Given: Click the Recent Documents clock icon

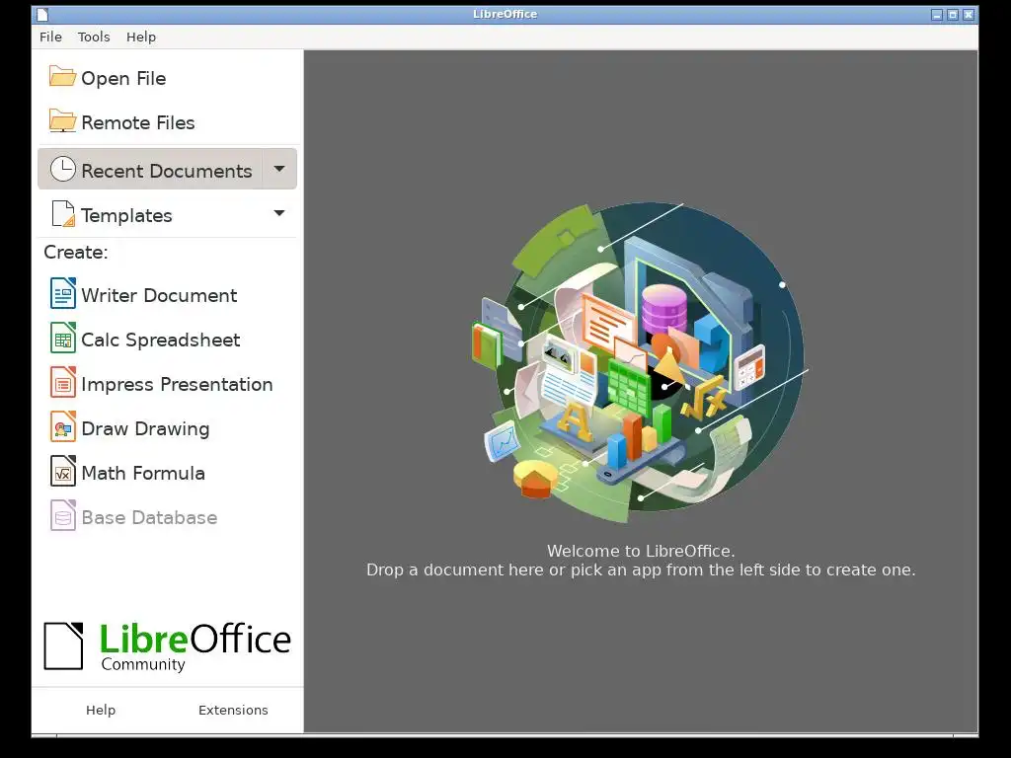Looking at the screenshot, I should (x=62, y=169).
